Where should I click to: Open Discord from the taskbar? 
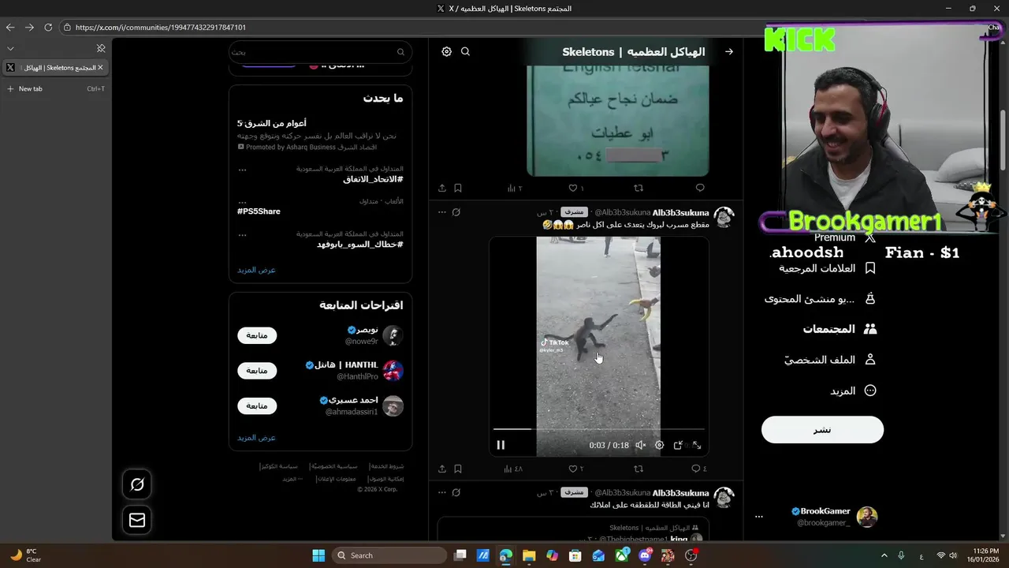click(x=645, y=555)
